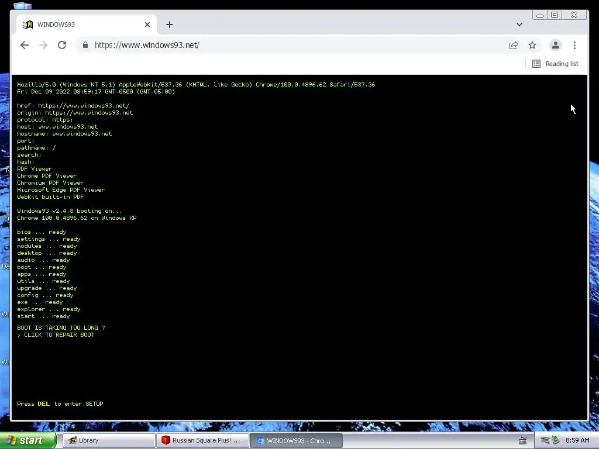Expand the tab search dropdown arrow
Viewport: 599px width, 449px height.
point(519,25)
